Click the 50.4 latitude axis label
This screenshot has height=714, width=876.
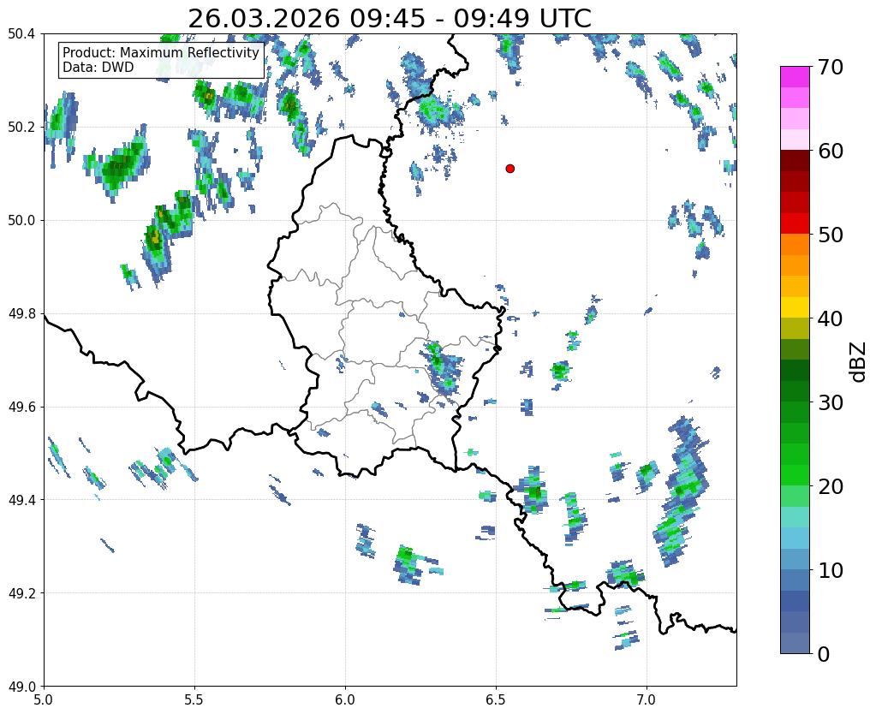pyautogui.click(x=21, y=34)
